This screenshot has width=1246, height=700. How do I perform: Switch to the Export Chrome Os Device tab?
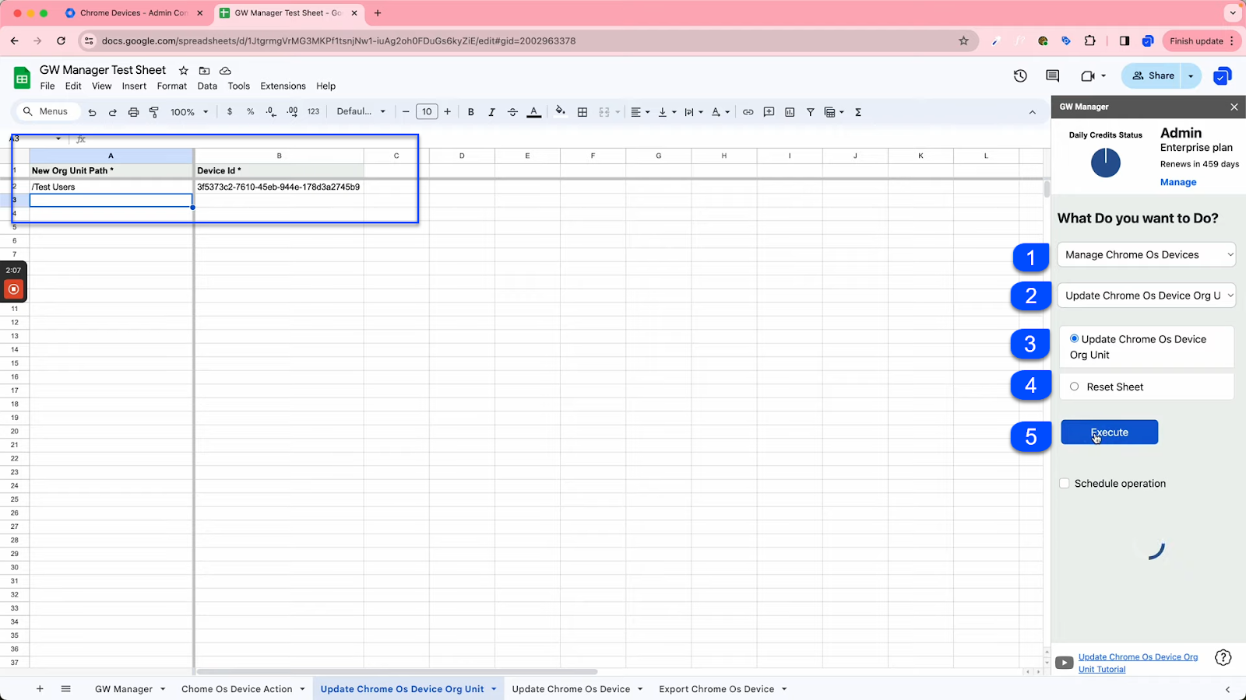coord(723,689)
